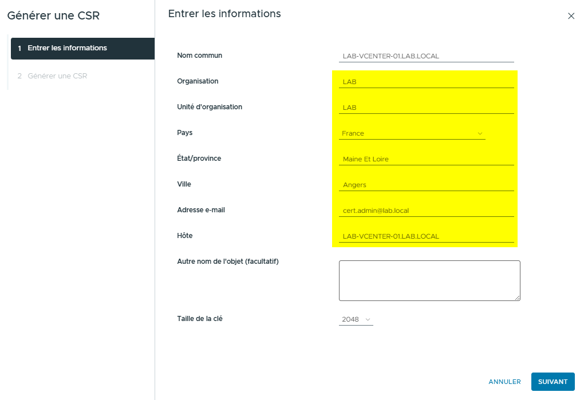Click the Nom commun input field
The height and width of the screenshot is (400, 584).
(426, 56)
